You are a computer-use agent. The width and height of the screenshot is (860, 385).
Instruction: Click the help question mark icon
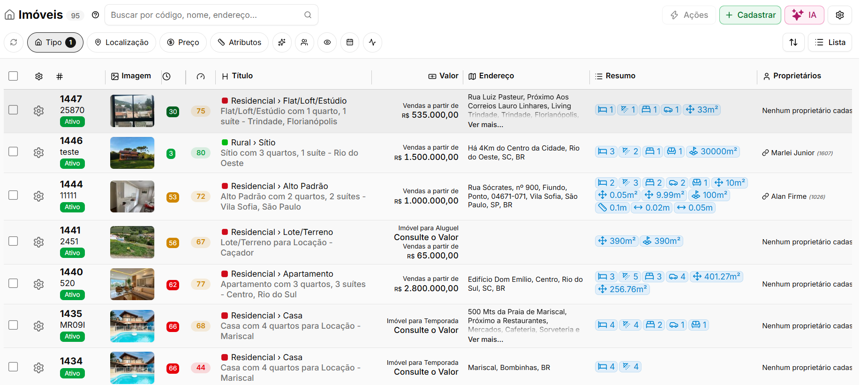pos(96,15)
